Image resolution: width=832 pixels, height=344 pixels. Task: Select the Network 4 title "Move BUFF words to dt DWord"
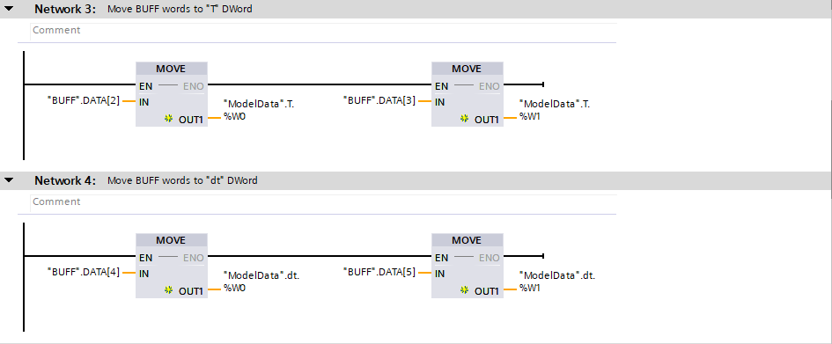pos(182,180)
